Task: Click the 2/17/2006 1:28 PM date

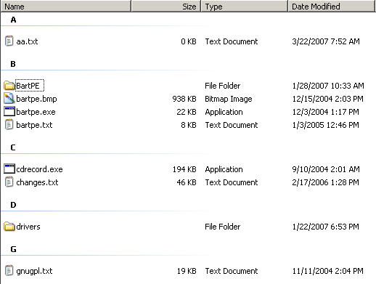Action: coord(325,182)
